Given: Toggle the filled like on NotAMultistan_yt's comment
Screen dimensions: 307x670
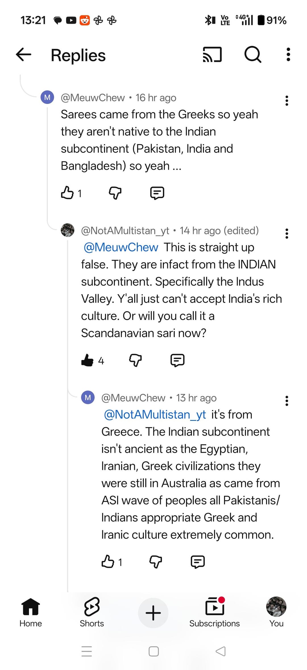Looking at the screenshot, I should 88,360.
